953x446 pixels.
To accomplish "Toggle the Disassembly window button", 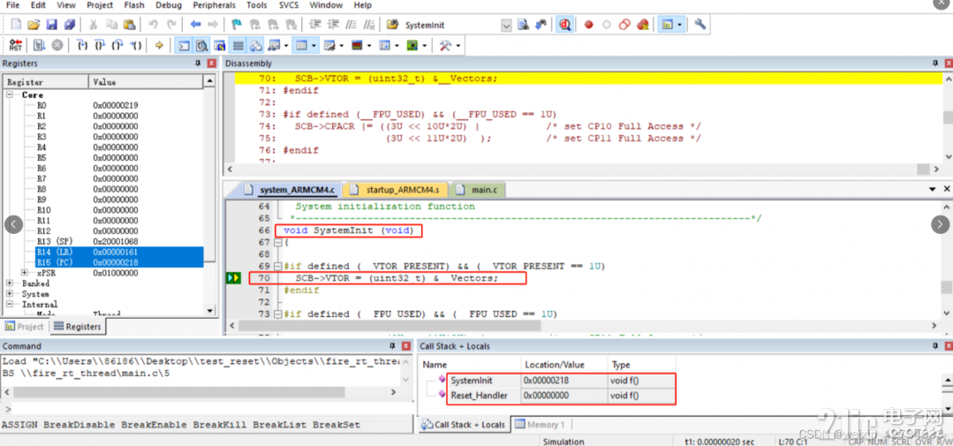I will [x=201, y=45].
